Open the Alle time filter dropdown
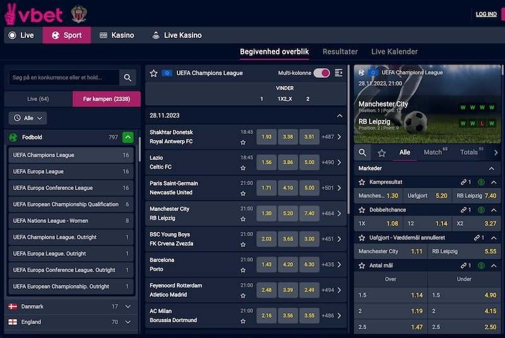 (28, 118)
